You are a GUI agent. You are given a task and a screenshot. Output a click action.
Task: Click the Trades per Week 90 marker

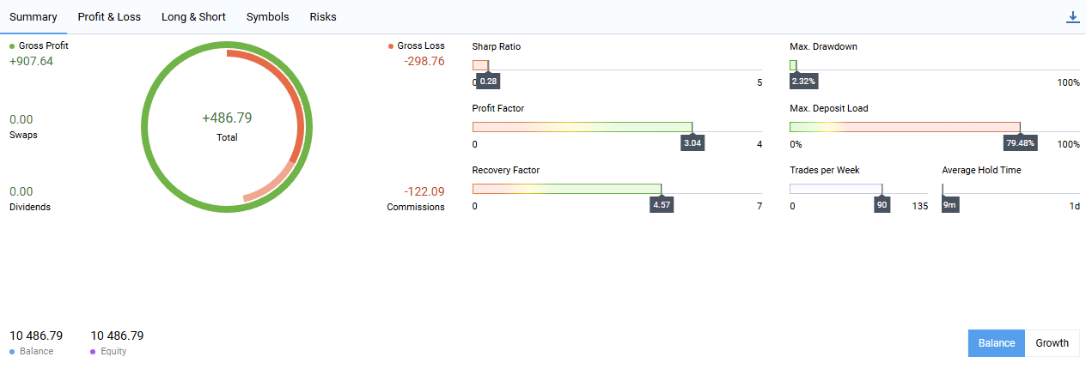882,205
